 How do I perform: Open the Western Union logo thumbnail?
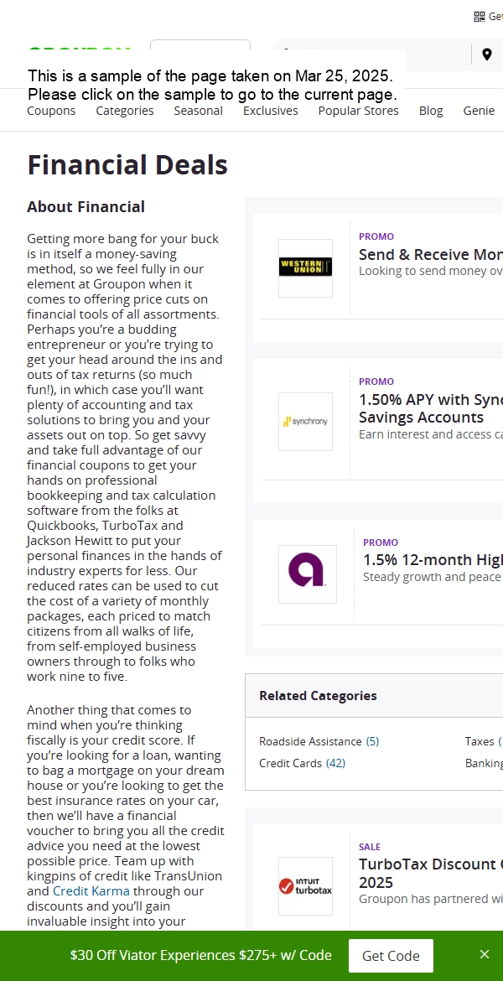[x=305, y=267]
